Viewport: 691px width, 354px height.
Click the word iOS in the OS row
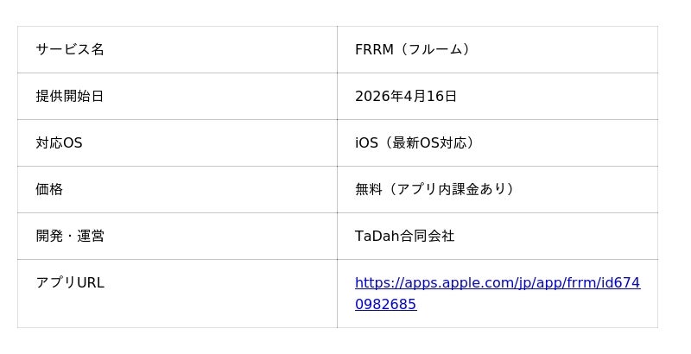click(x=366, y=143)
